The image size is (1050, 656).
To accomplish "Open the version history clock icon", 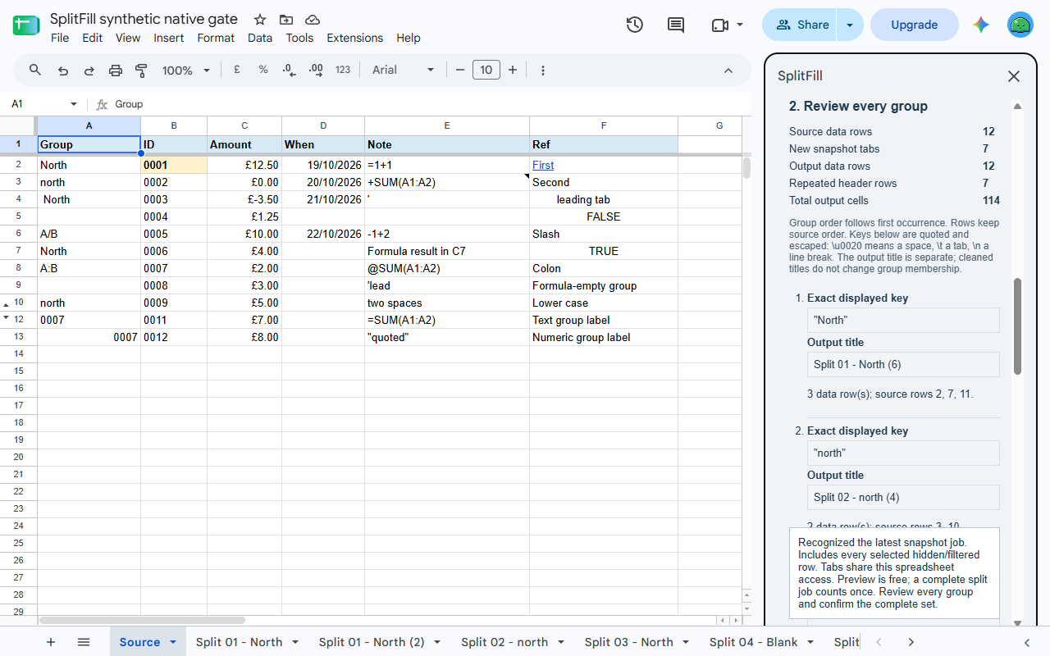I will (634, 25).
